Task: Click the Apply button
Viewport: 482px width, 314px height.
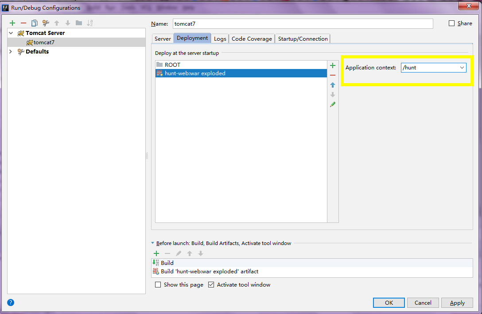Action: 457,303
